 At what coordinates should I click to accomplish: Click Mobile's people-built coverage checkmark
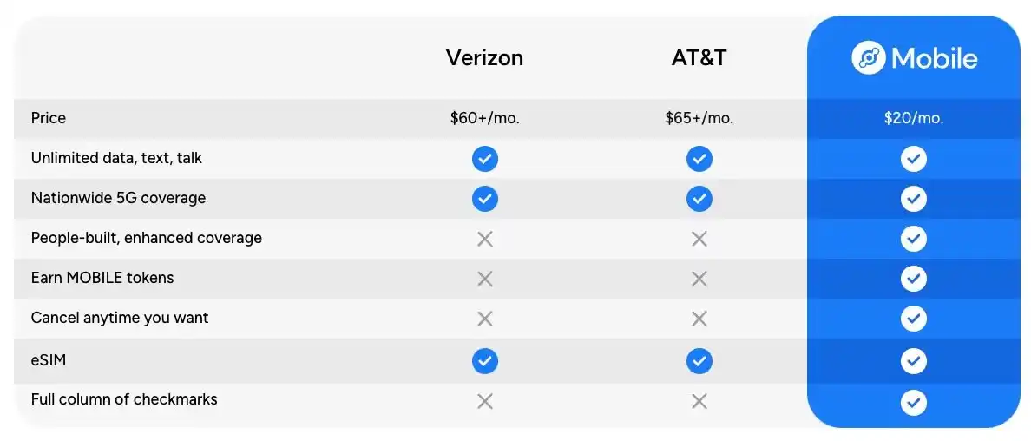click(x=913, y=239)
